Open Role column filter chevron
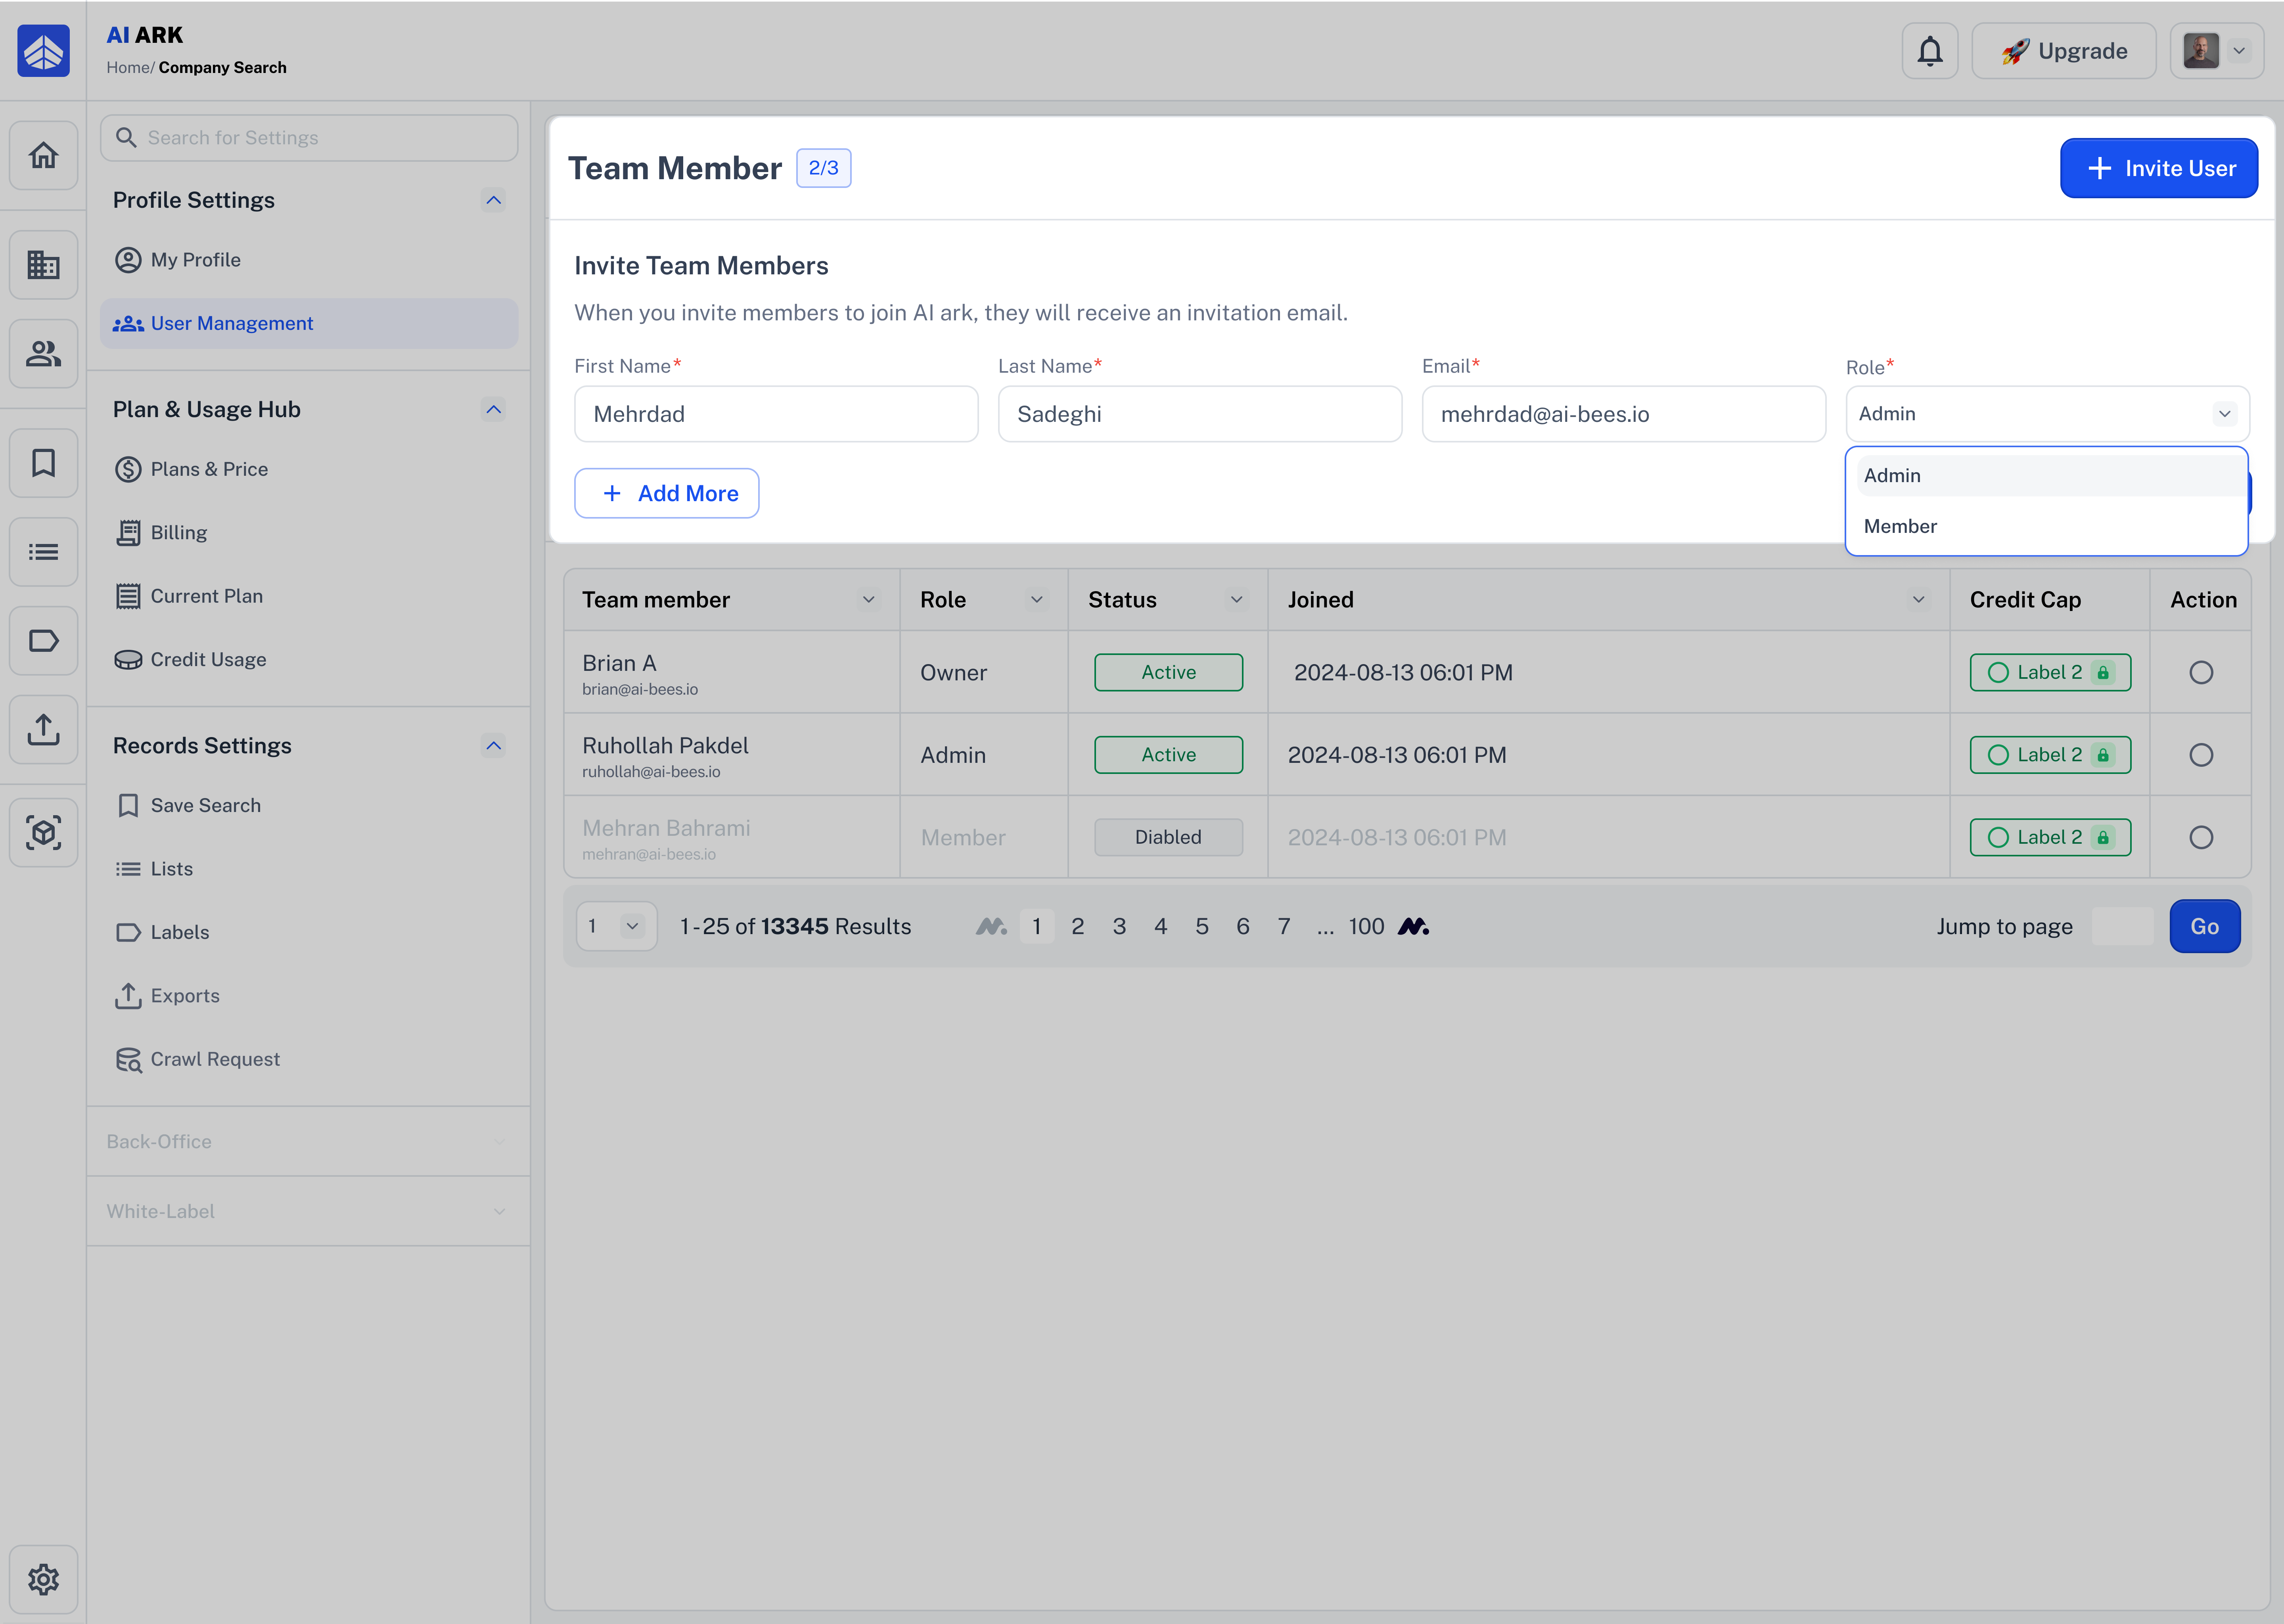 1036,600
